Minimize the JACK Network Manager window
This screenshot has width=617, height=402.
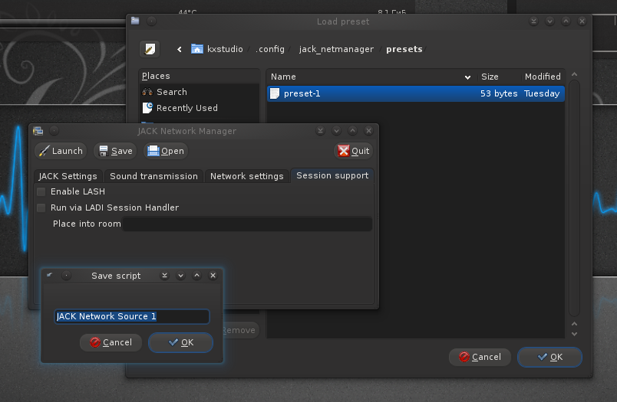tap(336, 131)
